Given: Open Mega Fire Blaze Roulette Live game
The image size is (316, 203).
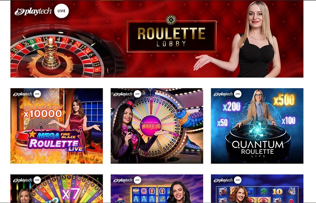Looking at the screenshot, I should 57,126.
